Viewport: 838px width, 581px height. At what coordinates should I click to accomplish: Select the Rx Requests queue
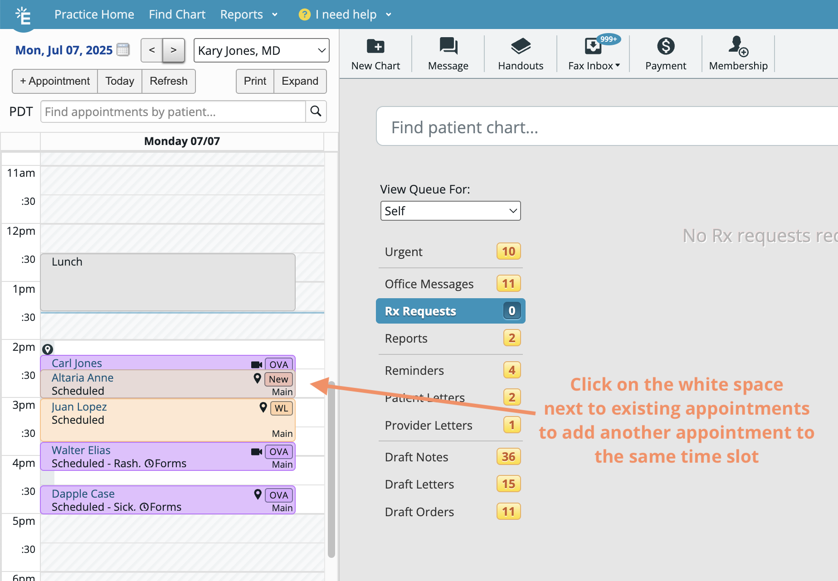point(450,311)
